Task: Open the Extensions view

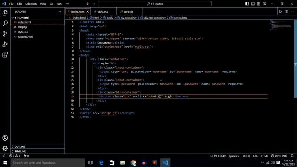Action: 5,55
